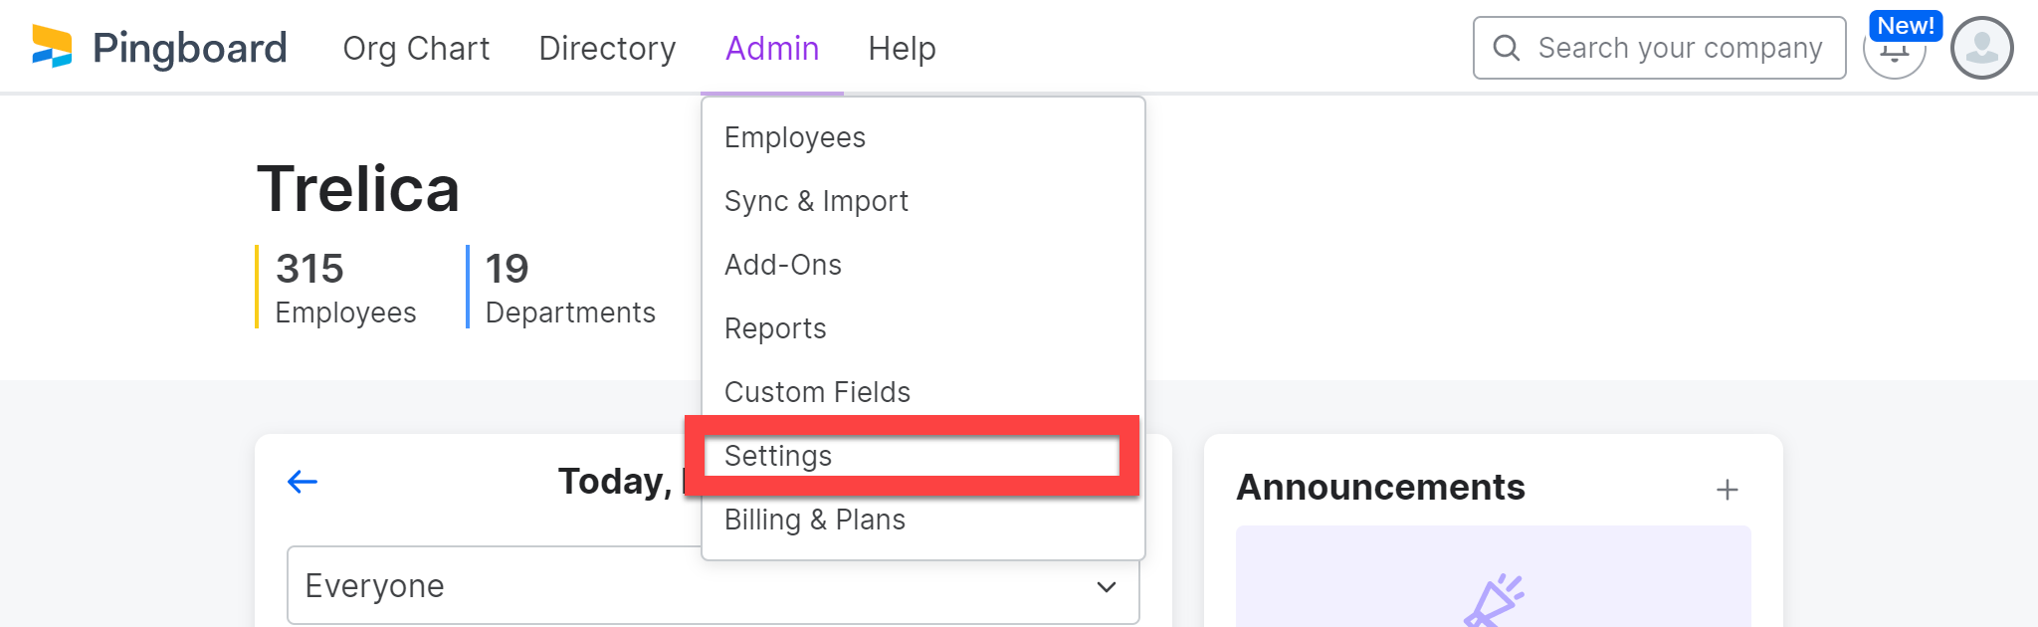Select Reports in the Admin menu
The width and height of the screenshot is (2038, 627).
pos(923,328)
